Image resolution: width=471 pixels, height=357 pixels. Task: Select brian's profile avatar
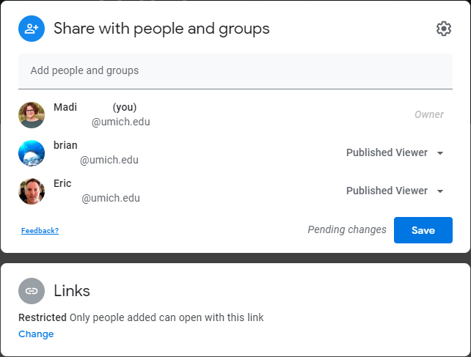coord(32,153)
